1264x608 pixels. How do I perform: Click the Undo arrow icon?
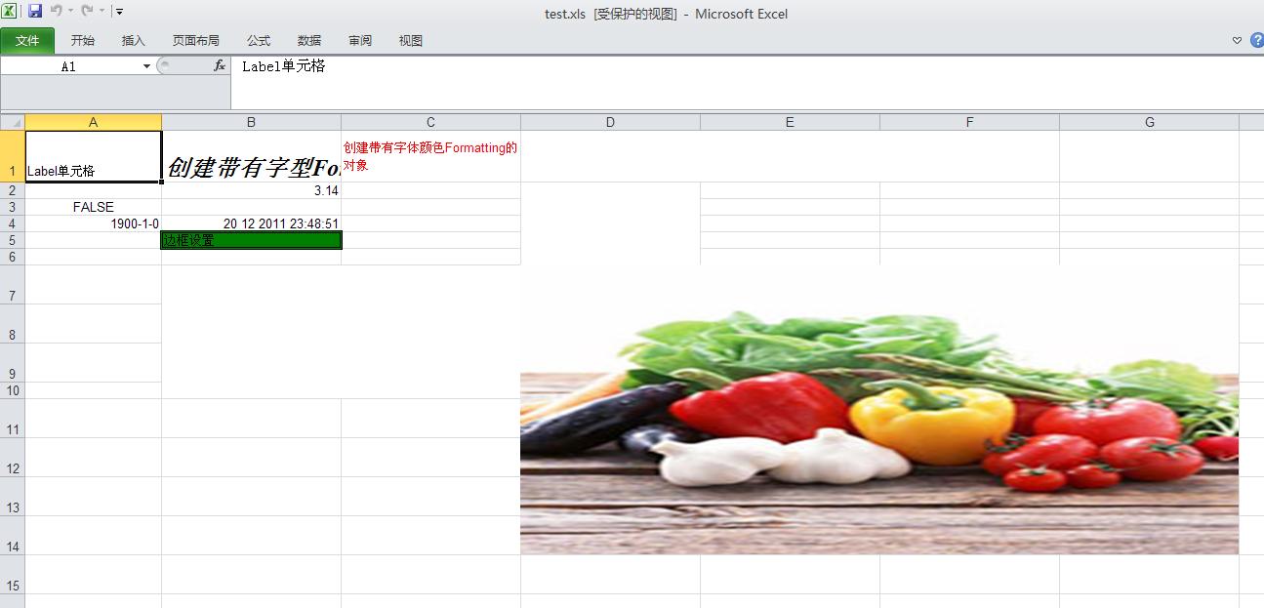(x=56, y=12)
